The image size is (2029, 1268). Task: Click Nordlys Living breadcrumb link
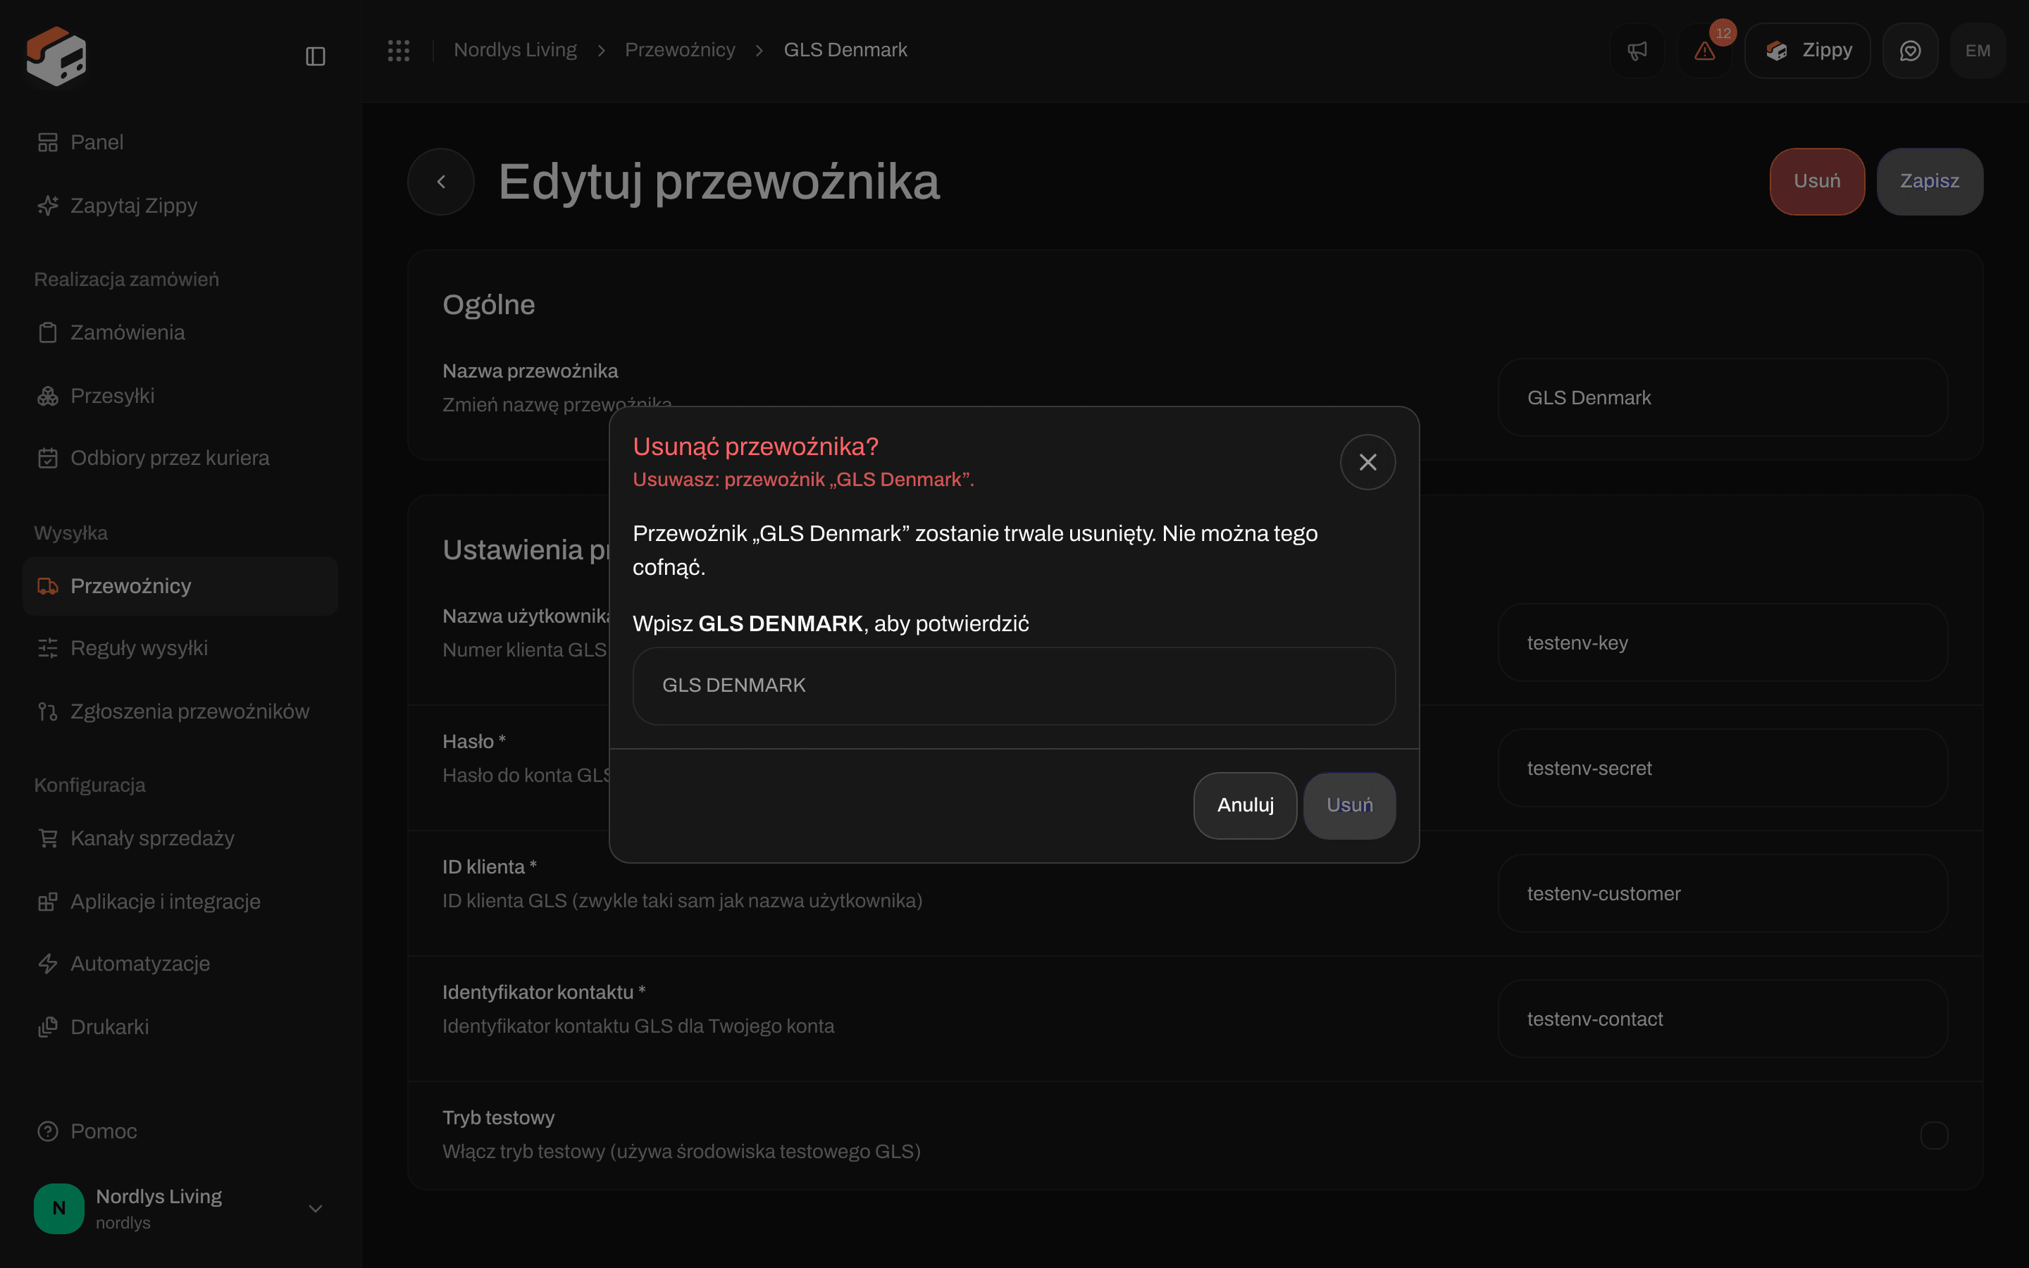tap(515, 50)
